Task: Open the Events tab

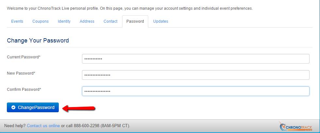Action: (17, 21)
